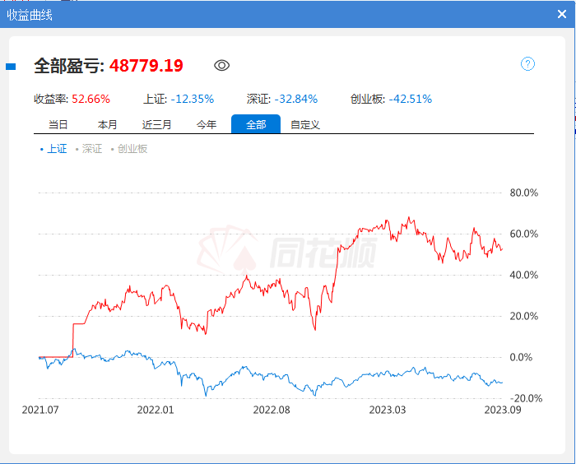Close the 收益曲线 dialog
The height and width of the screenshot is (464, 576).
[x=562, y=14]
